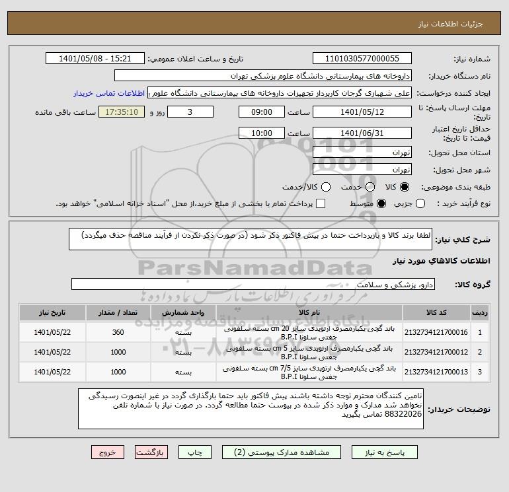Screen dimensions: 509x492
Task: Click the announcement date field 1401/05/08 - 15:21
Action: (x=95, y=58)
